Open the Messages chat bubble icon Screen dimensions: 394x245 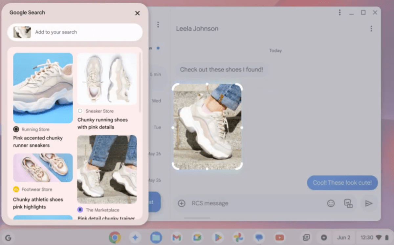(x=259, y=237)
